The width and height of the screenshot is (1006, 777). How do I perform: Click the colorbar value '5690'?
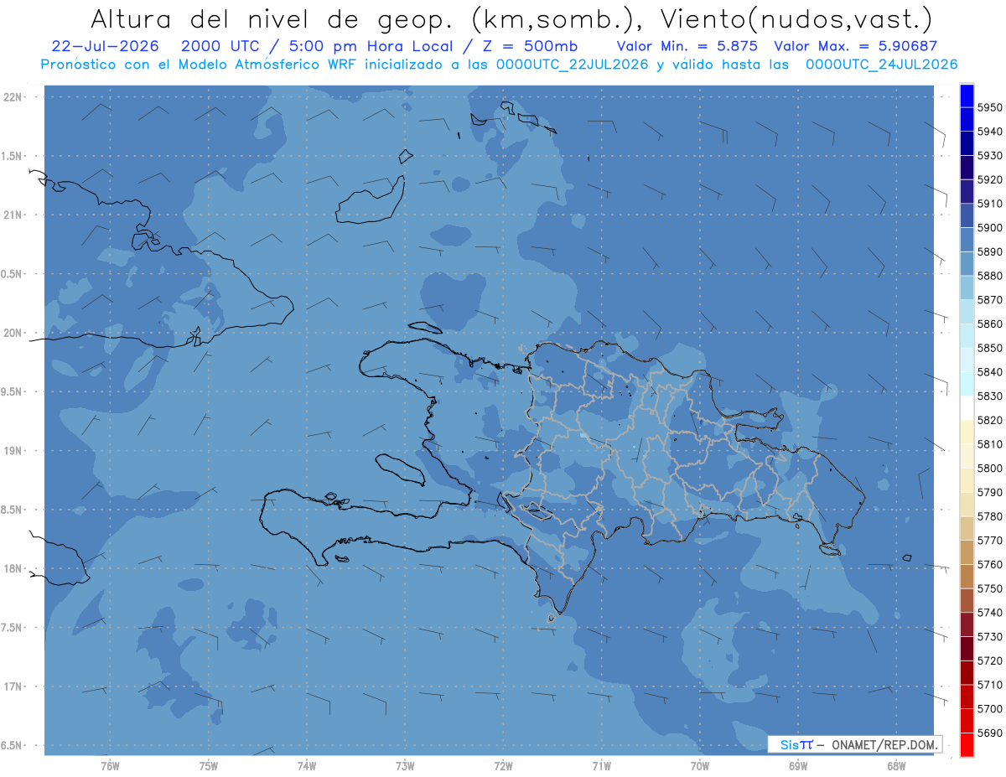click(x=989, y=733)
